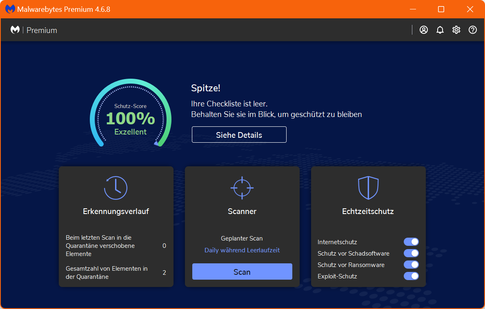
Task: Toggle the Internetschutz switch
Action: pos(411,242)
